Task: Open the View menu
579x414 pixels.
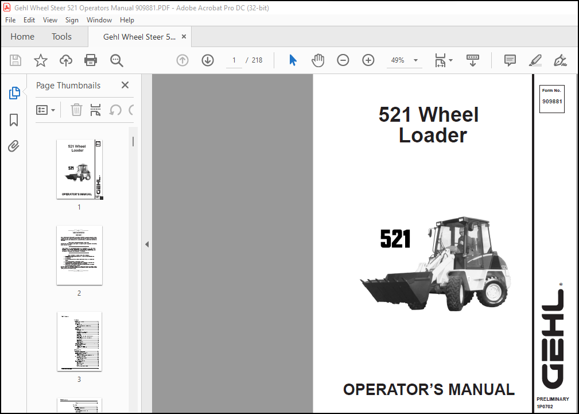Action: [50, 20]
